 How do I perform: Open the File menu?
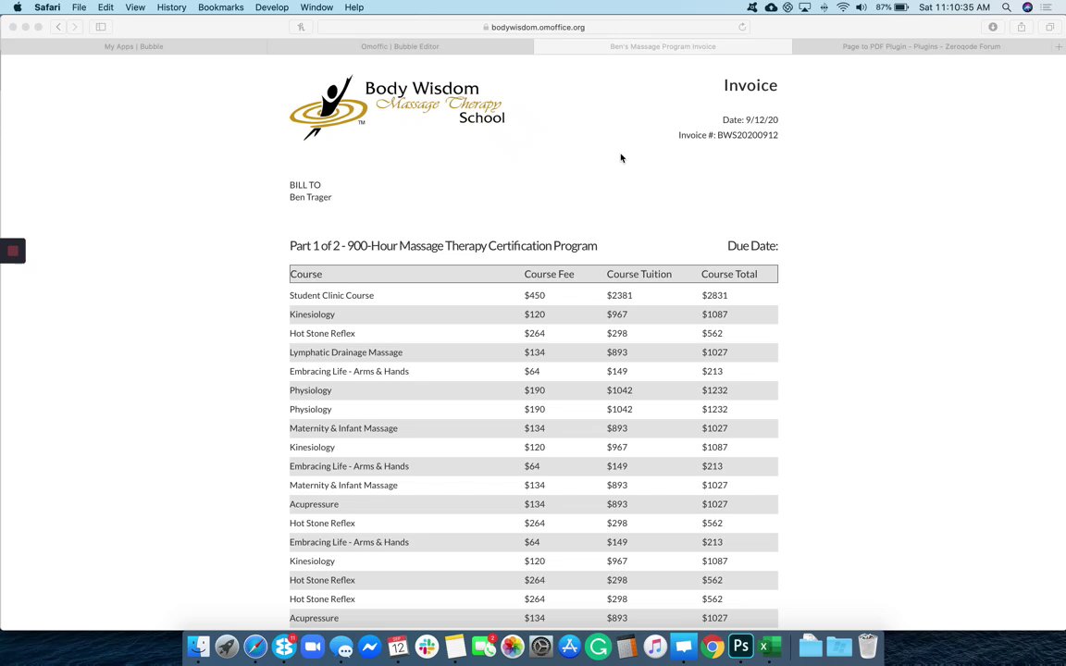click(x=79, y=7)
